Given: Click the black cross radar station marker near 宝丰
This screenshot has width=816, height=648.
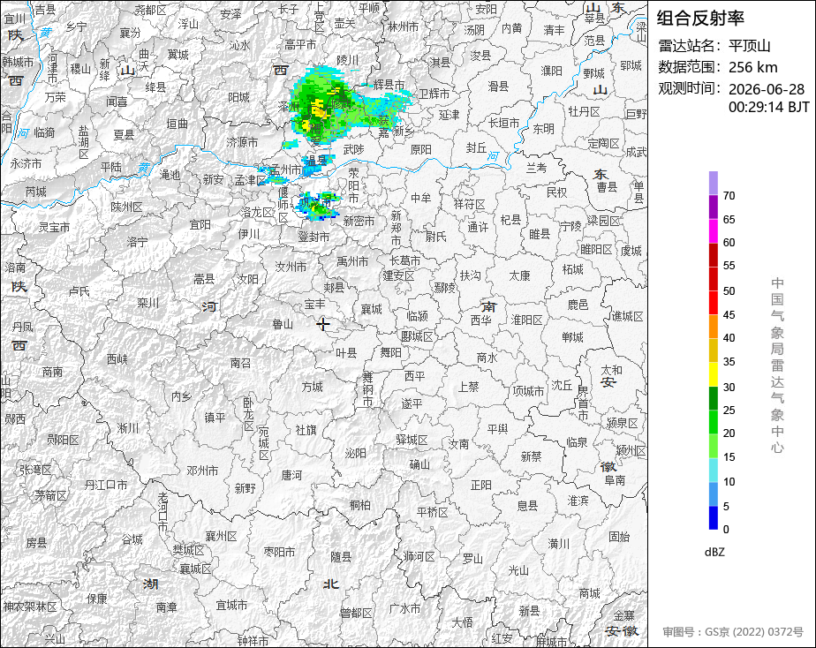Looking at the screenshot, I should click(323, 325).
